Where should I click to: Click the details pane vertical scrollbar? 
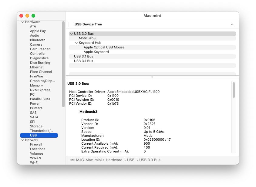234,90
